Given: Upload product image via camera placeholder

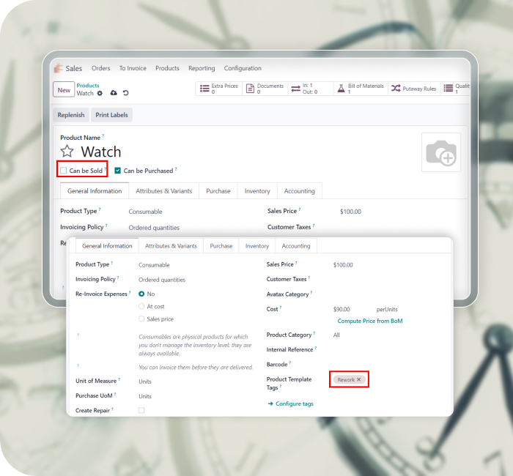Looking at the screenshot, I should 441,152.
